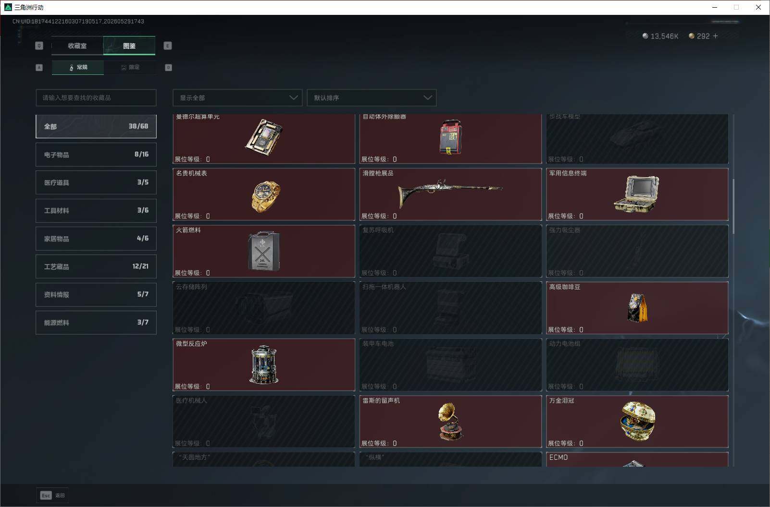Select the locked 云存储阵列 card
Image resolution: width=770 pixels, height=507 pixels.
(264, 308)
